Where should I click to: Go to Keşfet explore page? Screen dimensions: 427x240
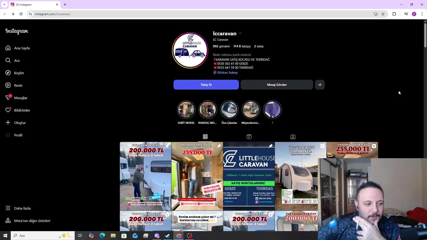tap(15, 73)
